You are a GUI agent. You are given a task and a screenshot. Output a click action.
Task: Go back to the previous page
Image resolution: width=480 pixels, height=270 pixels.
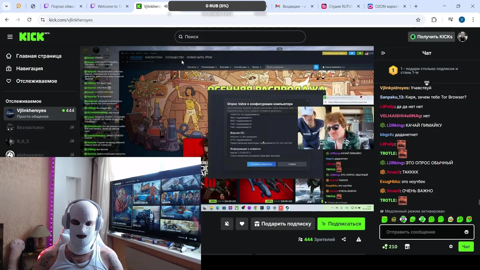[x=7, y=20]
